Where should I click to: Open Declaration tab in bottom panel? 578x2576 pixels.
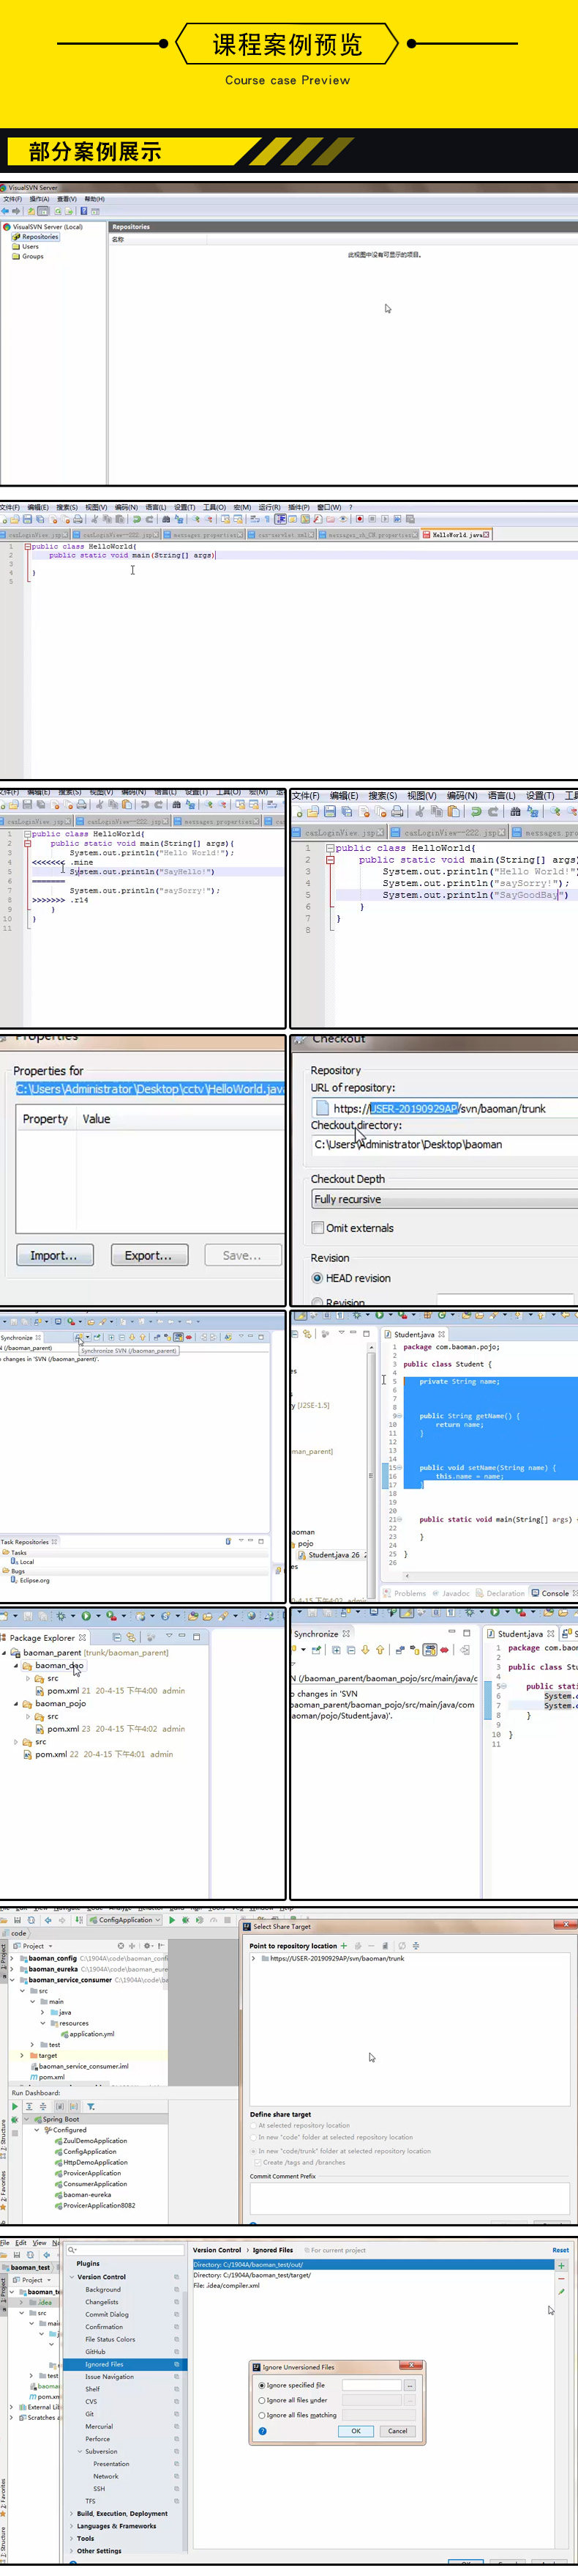point(500,1593)
